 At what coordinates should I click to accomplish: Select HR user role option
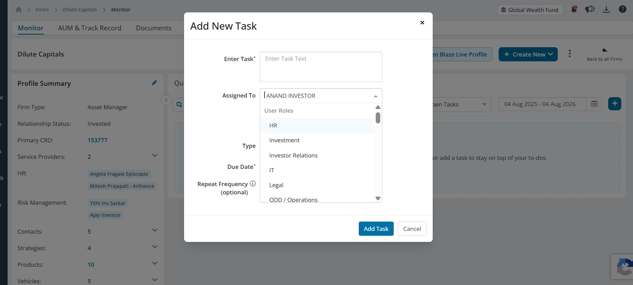[x=317, y=125]
